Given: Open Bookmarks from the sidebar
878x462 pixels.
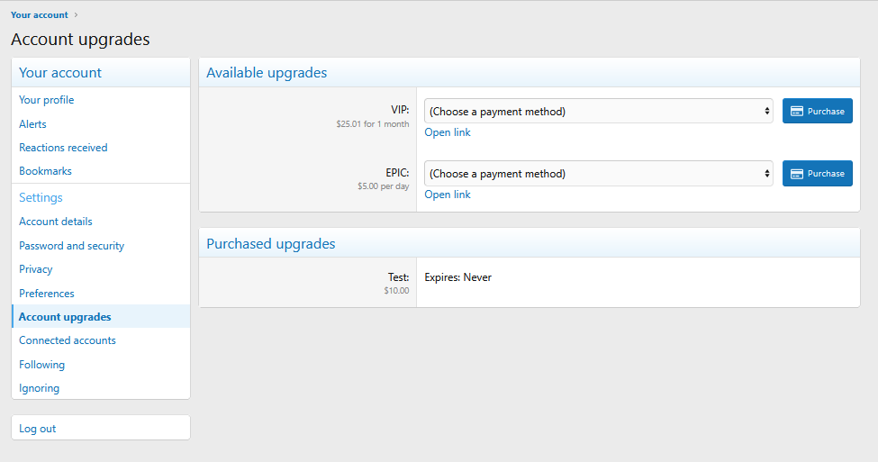Looking at the screenshot, I should (45, 171).
